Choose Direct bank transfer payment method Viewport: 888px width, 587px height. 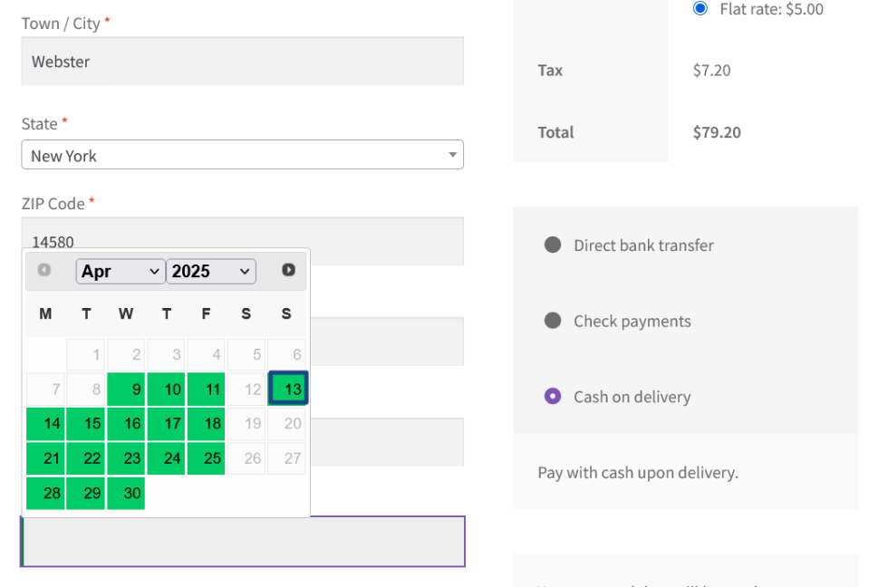pos(553,245)
